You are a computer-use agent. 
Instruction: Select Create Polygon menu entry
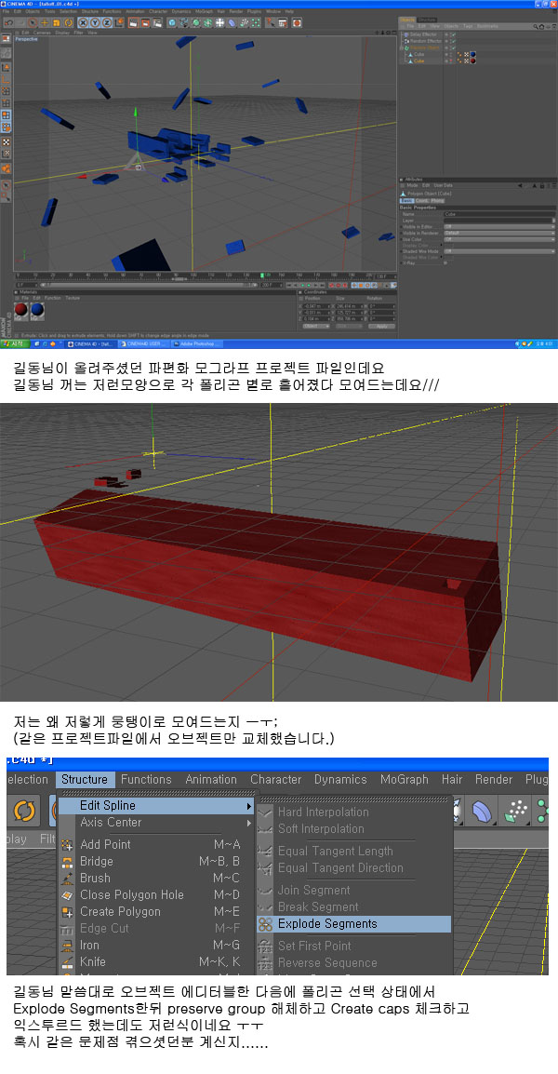[155, 912]
